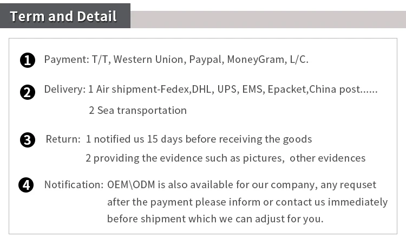This screenshot has height=237, width=406.
Task: Click the number 4 circle icon
Action: (26, 185)
